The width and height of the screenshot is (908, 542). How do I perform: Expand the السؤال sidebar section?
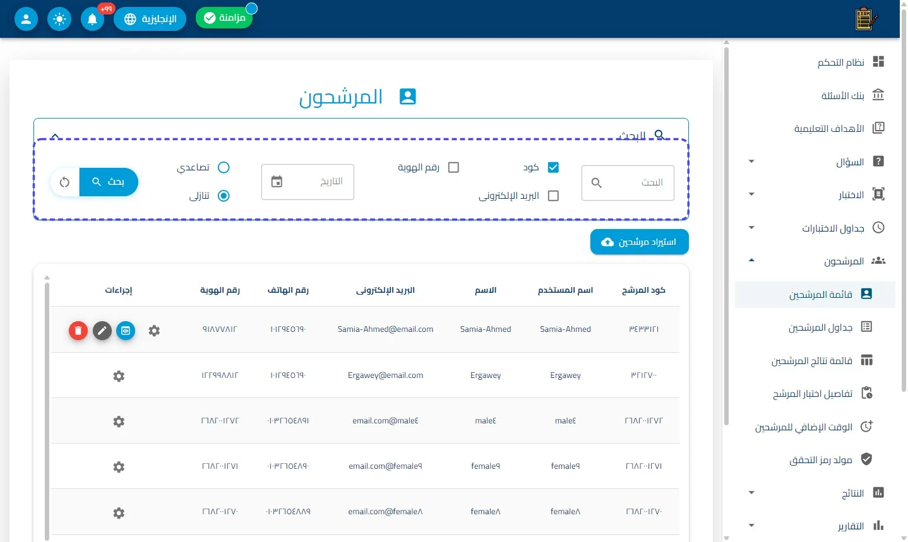click(x=751, y=162)
